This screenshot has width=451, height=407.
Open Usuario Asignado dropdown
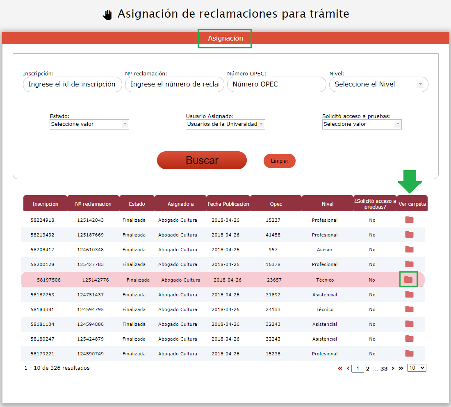point(225,124)
